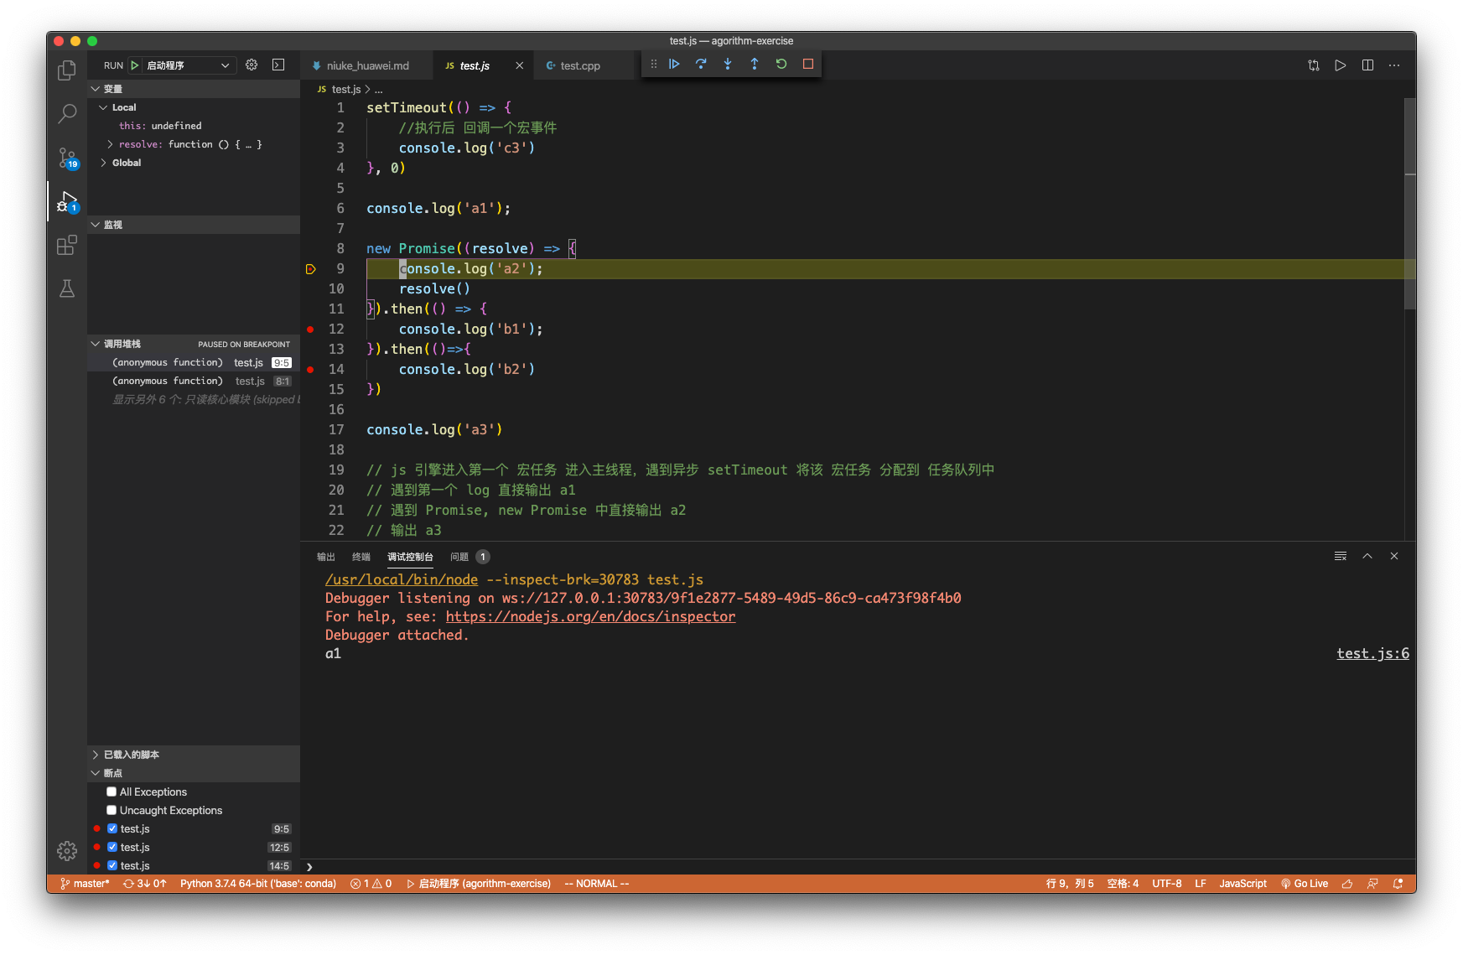Disable the test.js 12:5 breakpoint checkbox
Image resolution: width=1463 pixels, height=955 pixels.
(x=112, y=847)
